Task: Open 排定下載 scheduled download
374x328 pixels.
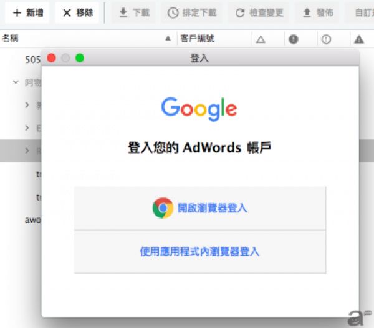Action: point(192,12)
